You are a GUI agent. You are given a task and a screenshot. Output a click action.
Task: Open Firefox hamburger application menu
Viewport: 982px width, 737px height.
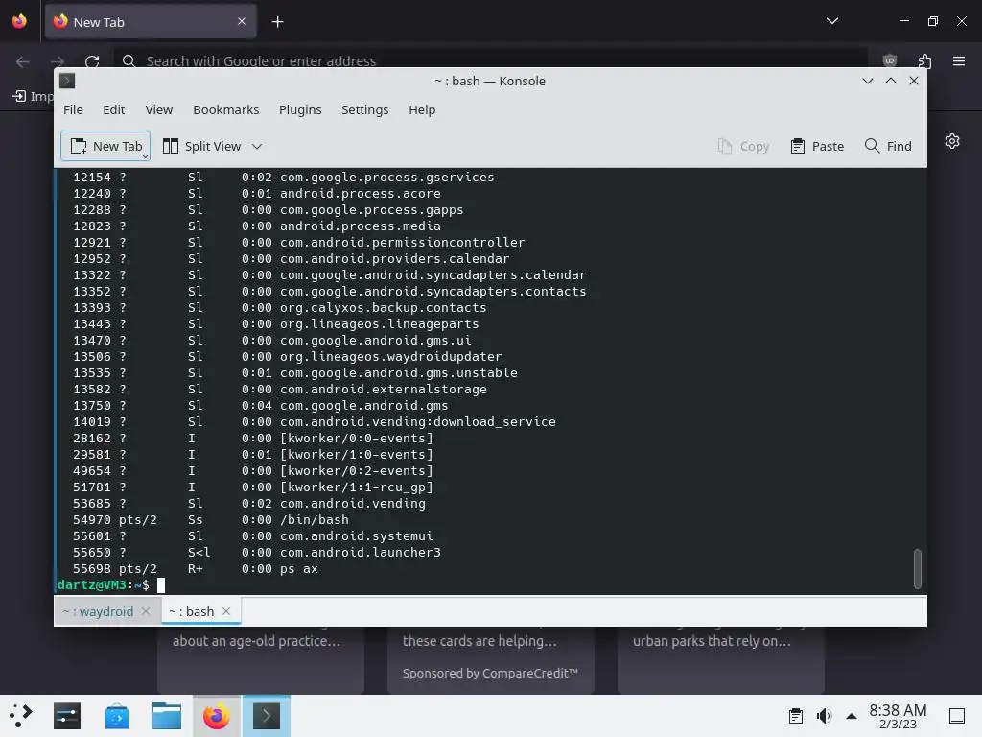[x=959, y=60]
